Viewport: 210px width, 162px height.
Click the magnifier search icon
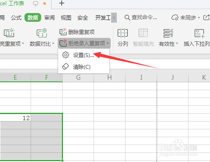pos(127,18)
